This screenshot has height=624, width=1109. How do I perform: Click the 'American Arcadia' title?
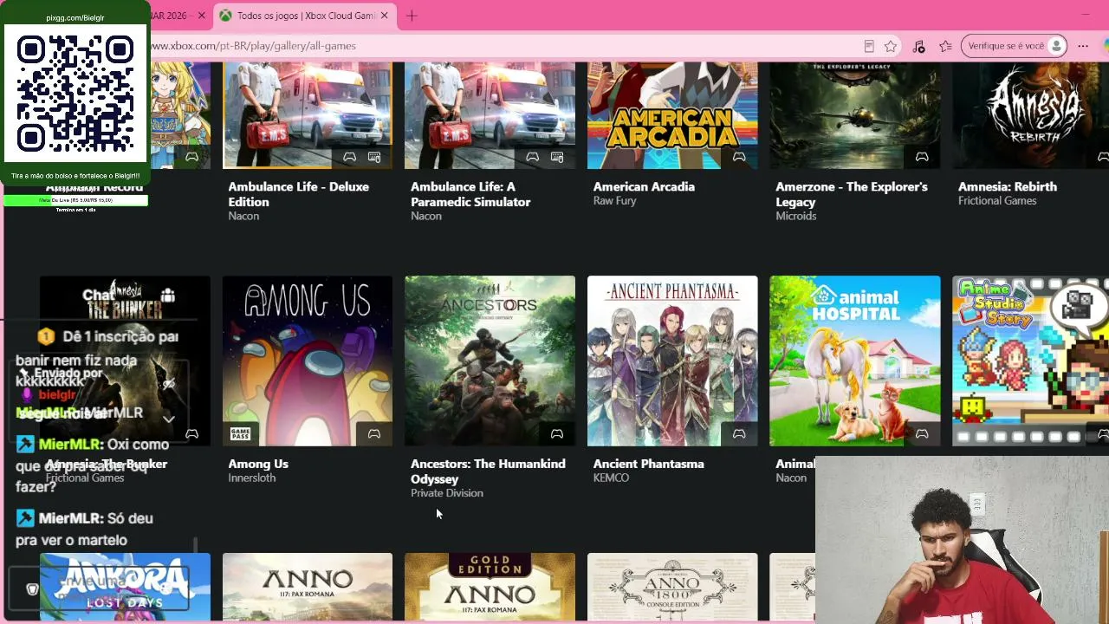(644, 186)
